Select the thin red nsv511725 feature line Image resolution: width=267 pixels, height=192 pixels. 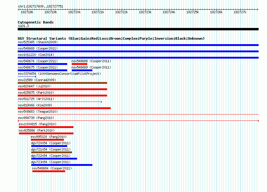60,102
